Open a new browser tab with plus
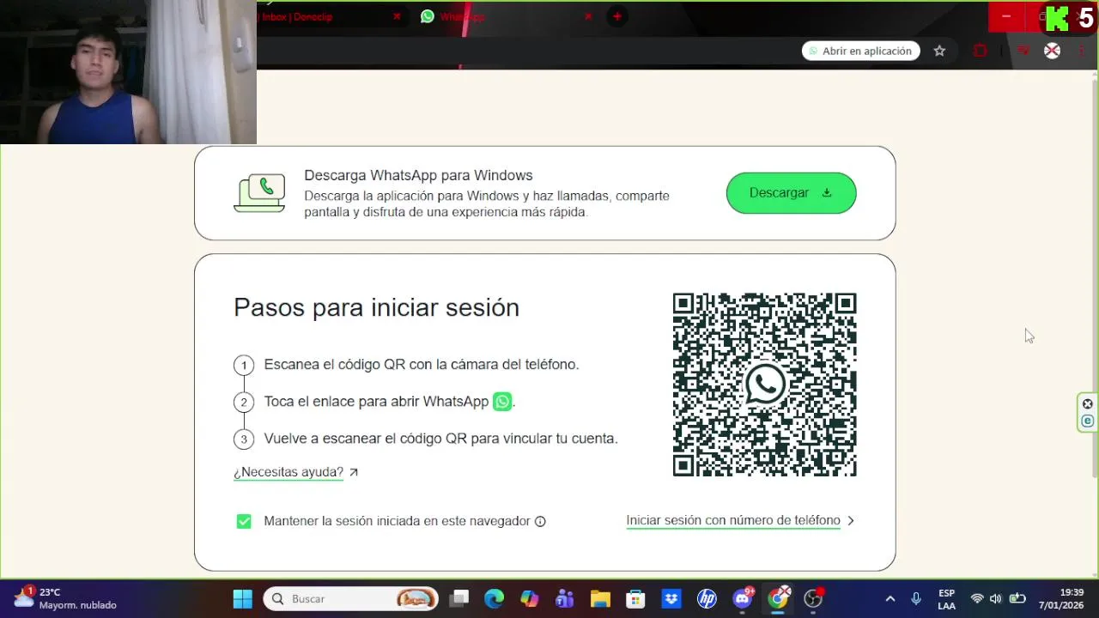Viewport: 1099px width, 618px height. (x=616, y=16)
